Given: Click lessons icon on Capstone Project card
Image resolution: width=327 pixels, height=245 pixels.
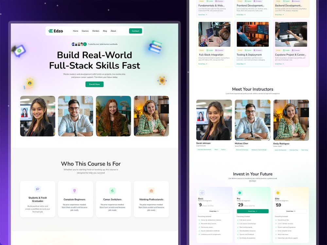Looking at the screenshot, I should 293,50.
